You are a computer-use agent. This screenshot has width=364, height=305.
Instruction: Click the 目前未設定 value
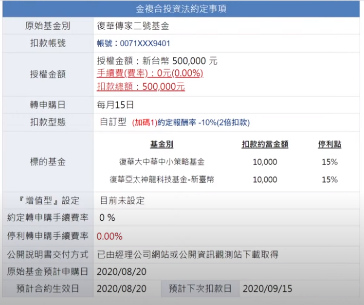[122, 200]
